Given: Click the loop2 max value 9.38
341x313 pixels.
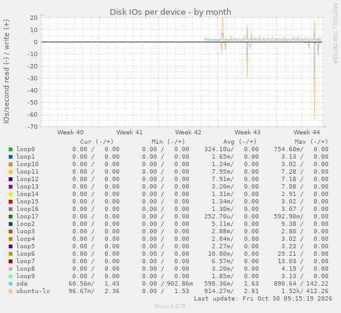Looking at the screenshot, I should click(x=289, y=224).
